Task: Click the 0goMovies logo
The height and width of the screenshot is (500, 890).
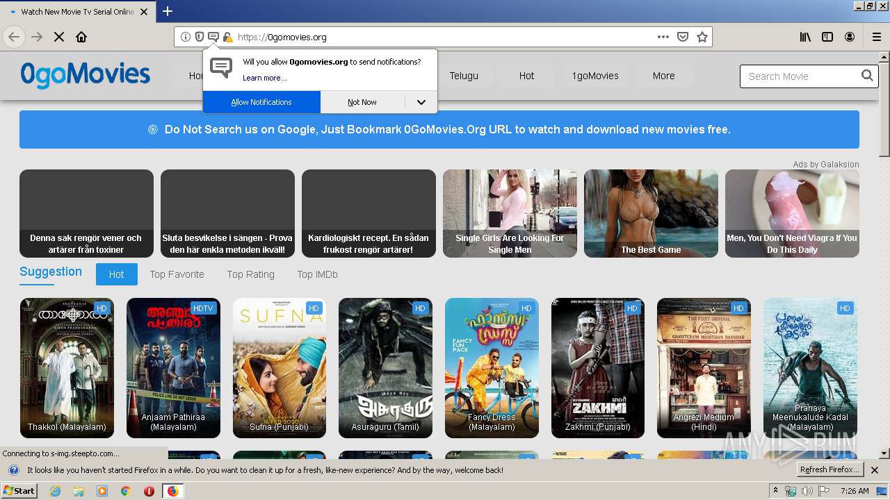Action: [x=85, y=75]
